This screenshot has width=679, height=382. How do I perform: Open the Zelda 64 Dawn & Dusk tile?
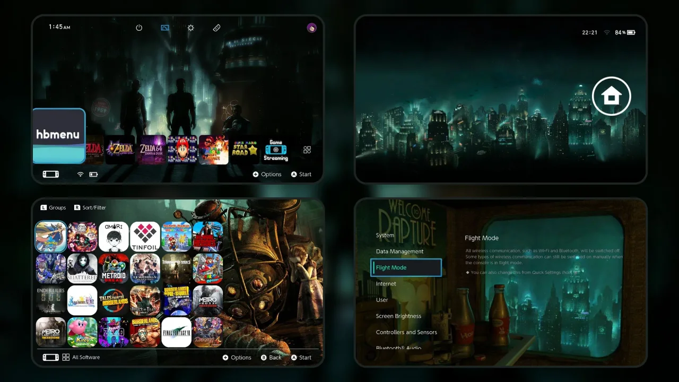[x=152, y=150]
